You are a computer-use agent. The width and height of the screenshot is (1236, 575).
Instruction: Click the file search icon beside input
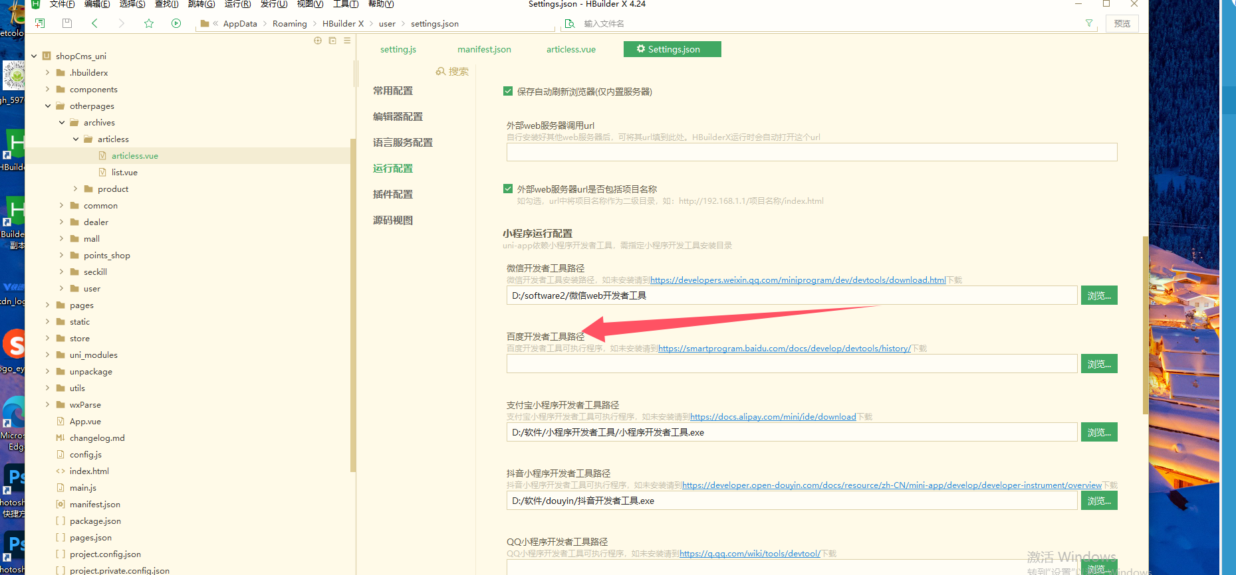point(569,23)
